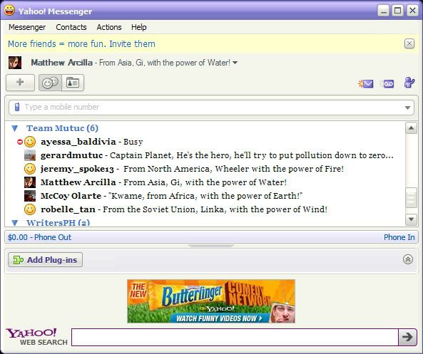
Task: Click the Yahoo! Web Search logo
Action: point(36,336)
